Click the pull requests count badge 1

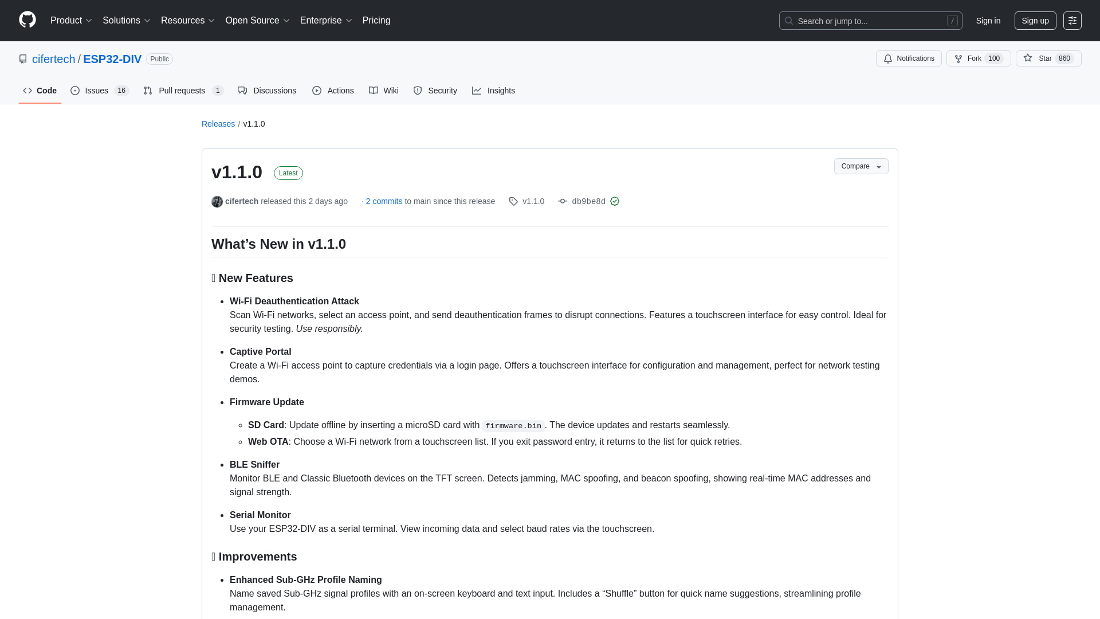218,91
